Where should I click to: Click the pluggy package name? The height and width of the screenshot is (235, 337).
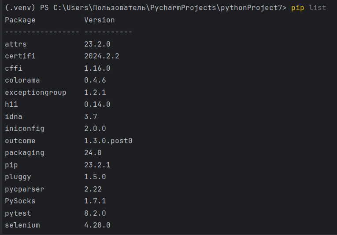(18, 177)
